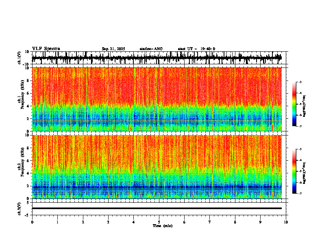Click time axis tick label "2"
This screenshot has height=249, width=322.
tap(83, 222)
